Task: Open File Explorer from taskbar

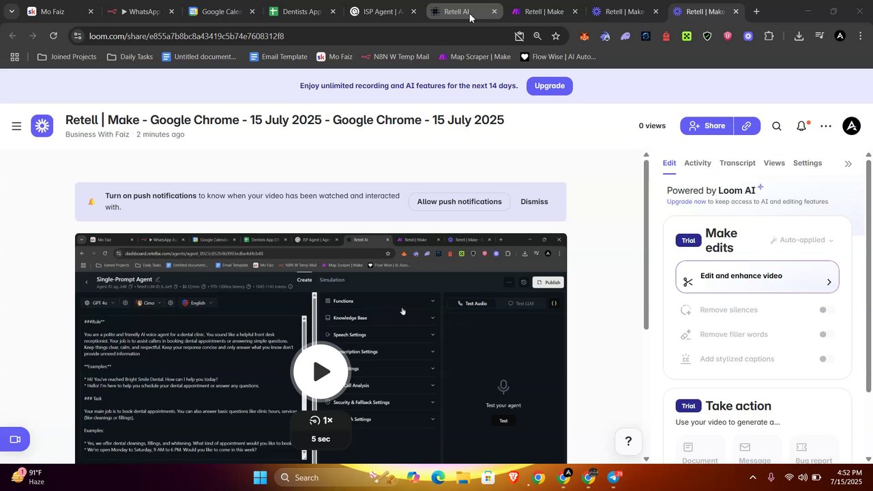Action: coord(462,477)
